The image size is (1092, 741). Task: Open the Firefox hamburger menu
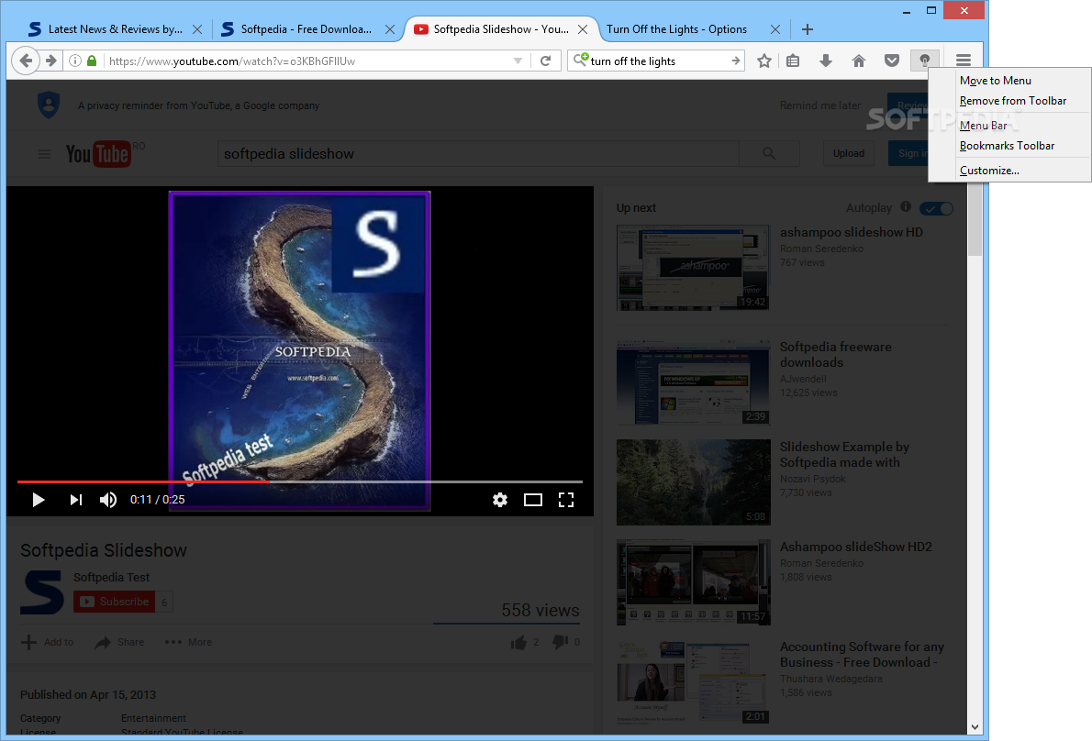tap(964, 61)
